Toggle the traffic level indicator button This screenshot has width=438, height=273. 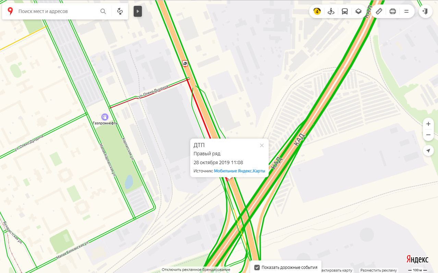pos(317,11)
